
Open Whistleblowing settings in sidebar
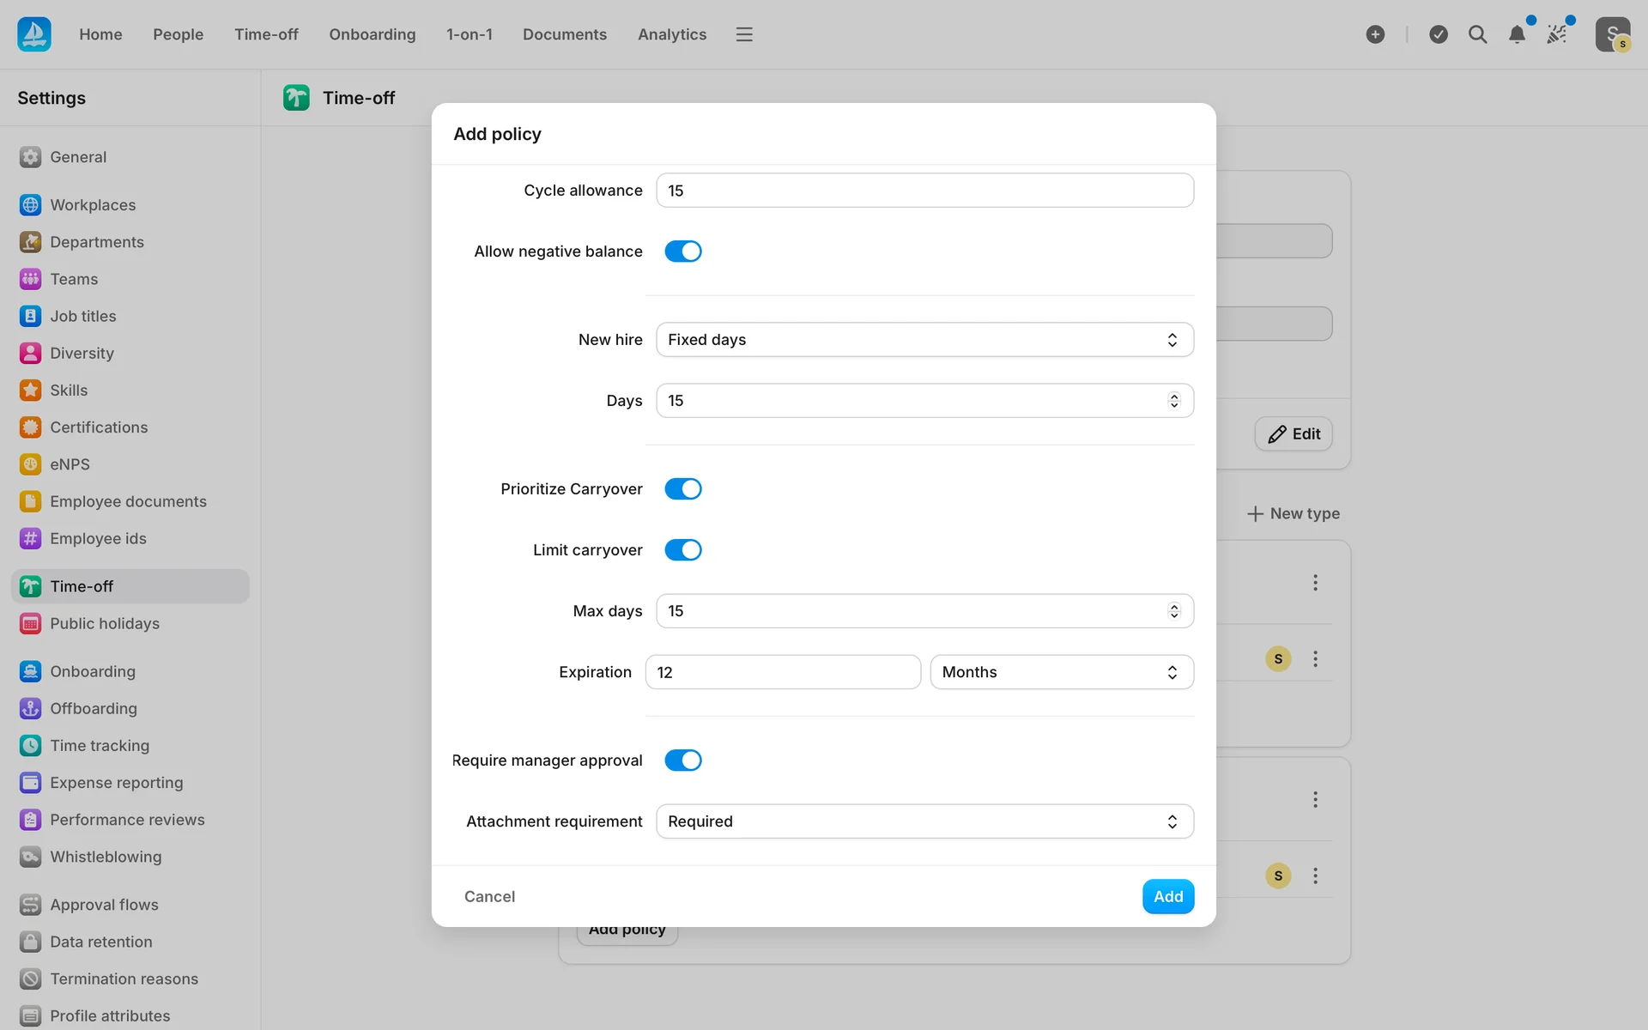point(106,857)
